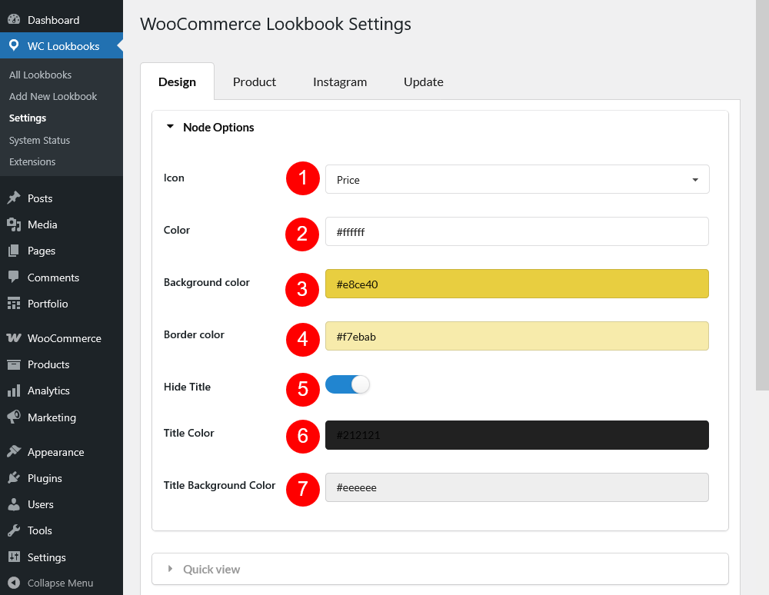Open Add New Lookbook submenu item
The height and width of the screenshot is (595, 769).
point(53,97)
